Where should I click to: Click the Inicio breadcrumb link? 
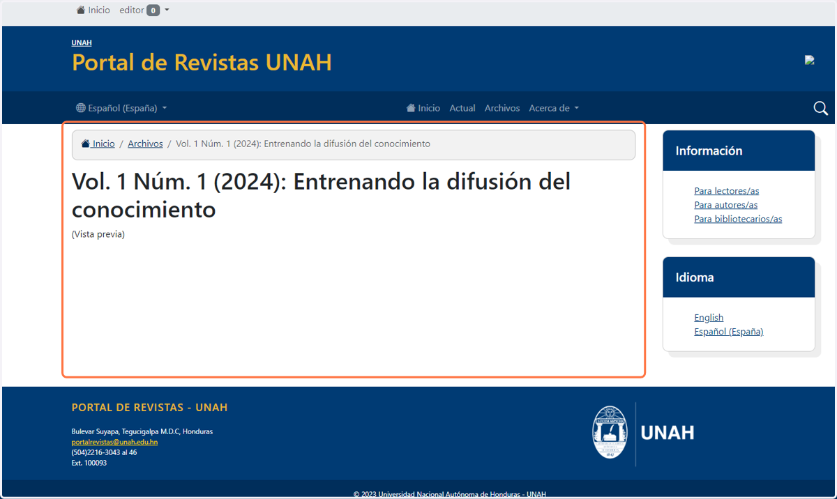98,144
